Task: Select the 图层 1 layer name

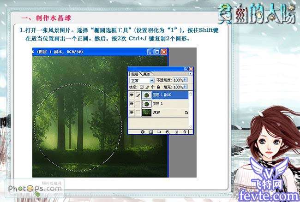Action: coord(157,104)
